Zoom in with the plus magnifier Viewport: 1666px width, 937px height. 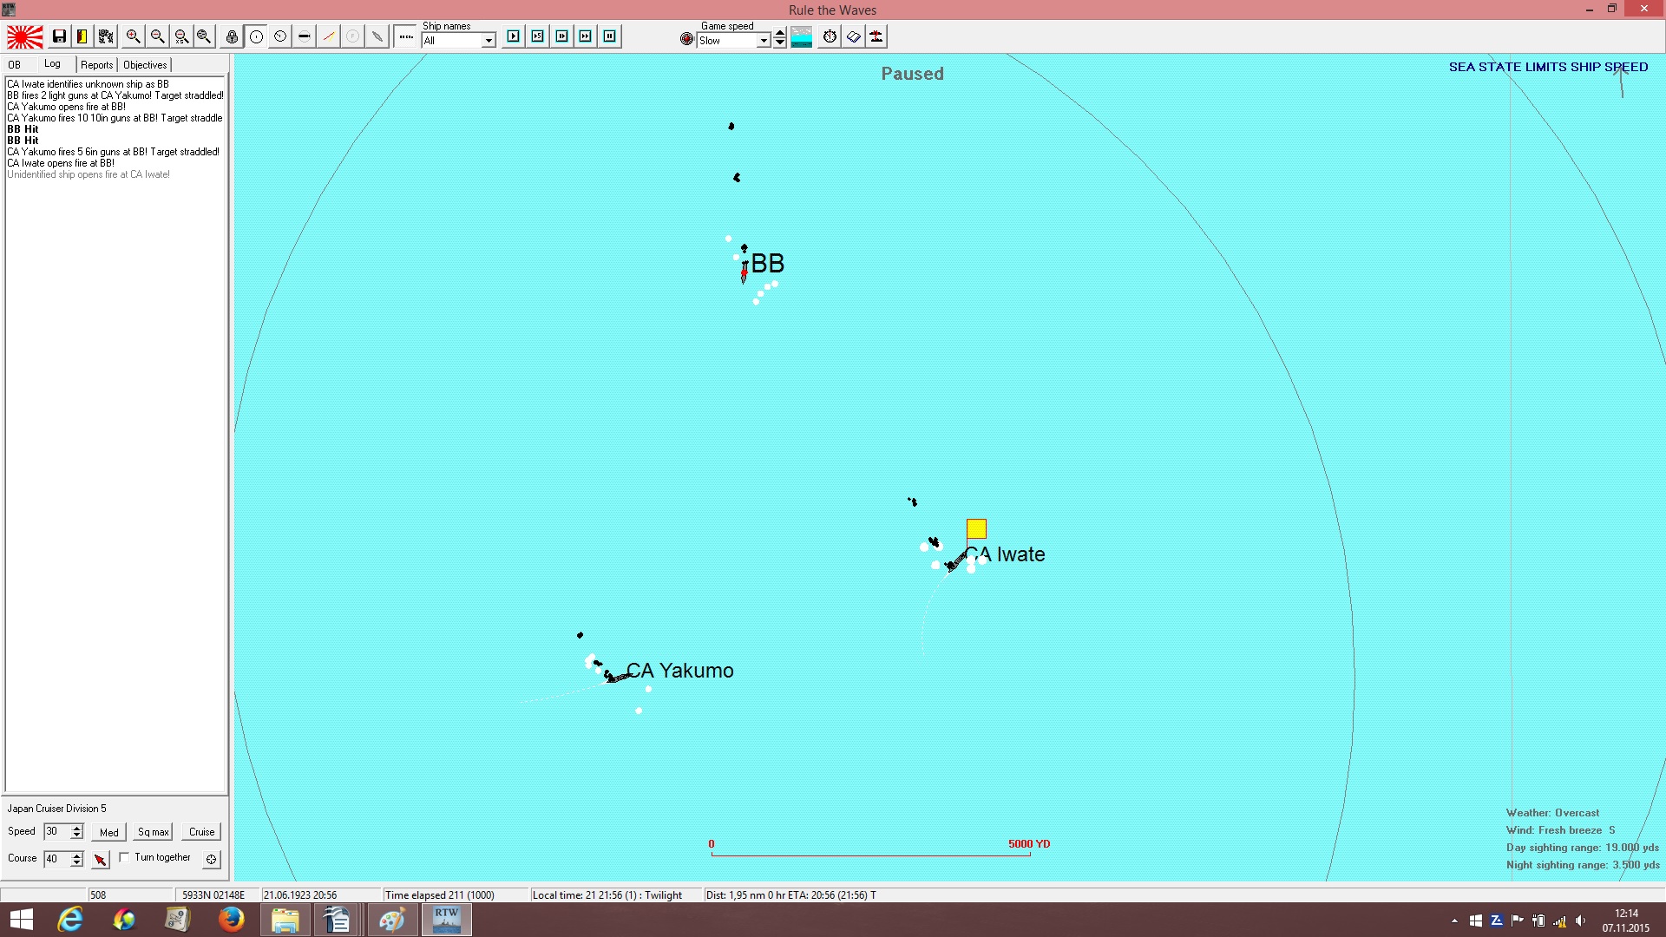(x=133, y=36)
